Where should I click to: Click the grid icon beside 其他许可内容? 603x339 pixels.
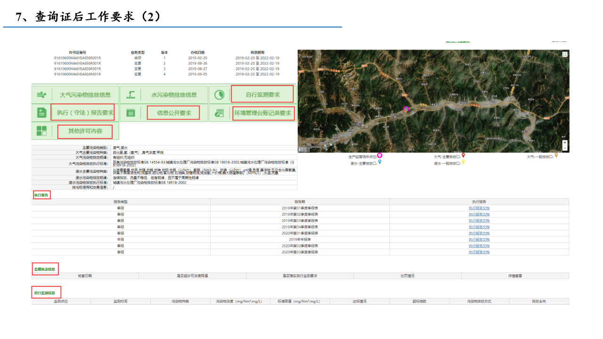coord(41,131)
